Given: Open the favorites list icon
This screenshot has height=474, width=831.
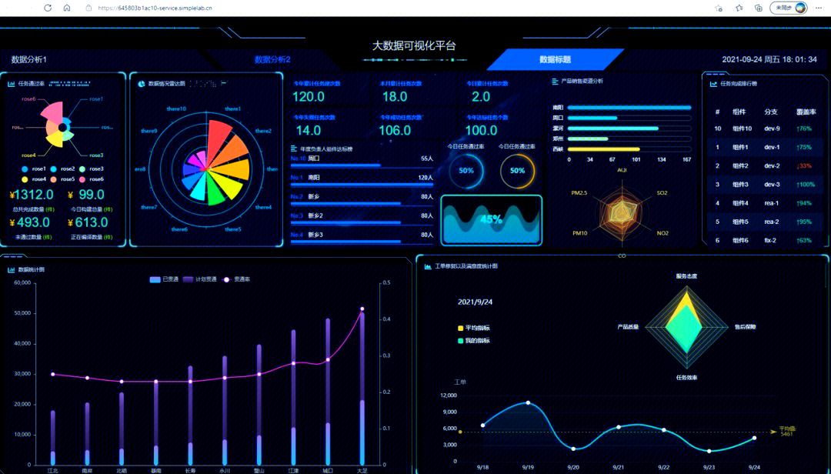Looking at the screenshot, I should 739,8.
